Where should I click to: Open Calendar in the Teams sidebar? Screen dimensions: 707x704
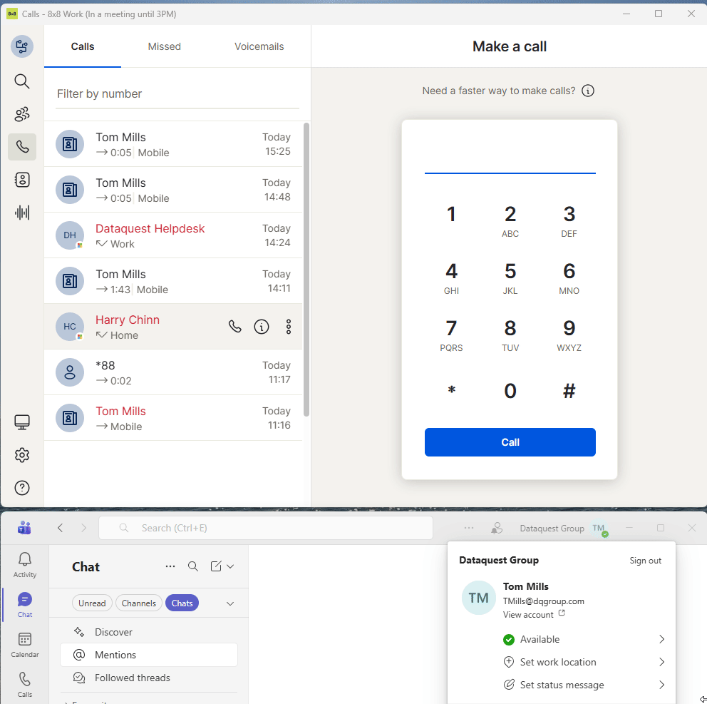tap(24, 645)
